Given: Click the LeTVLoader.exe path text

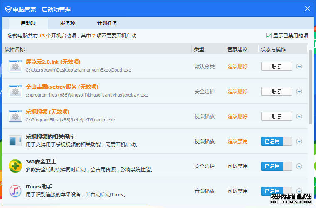Looking at the screenshot, I should (x=70, y=120).
